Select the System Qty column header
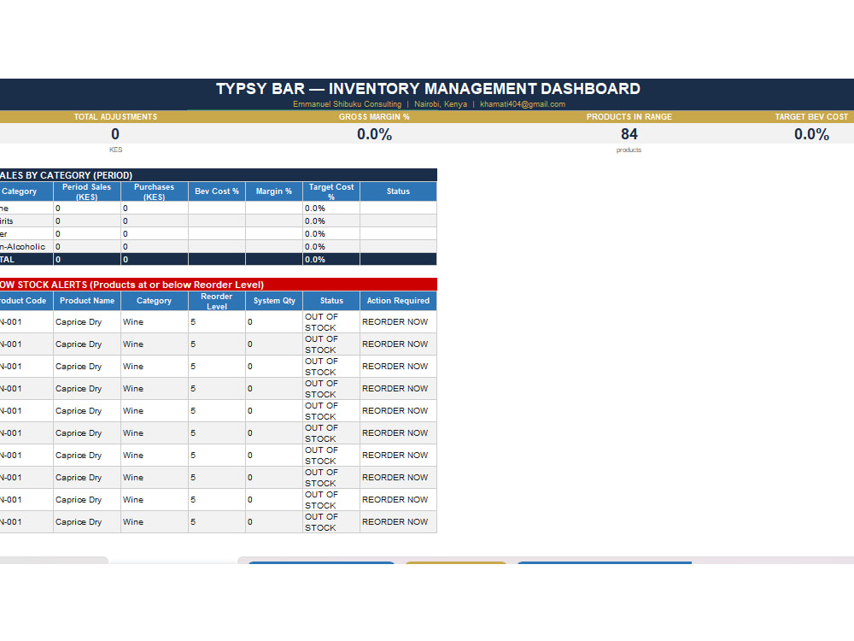 (x=274, y=300)
